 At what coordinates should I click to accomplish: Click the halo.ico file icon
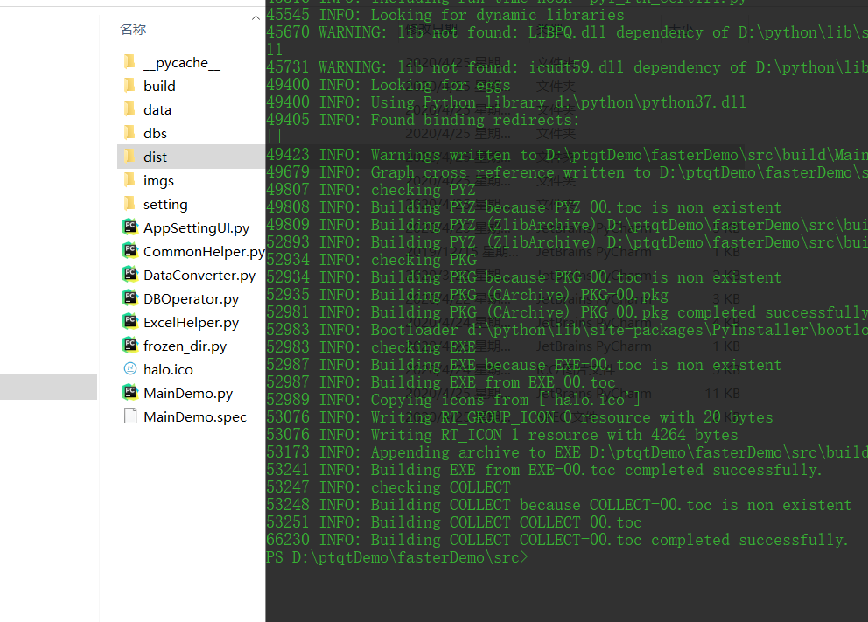130,368
